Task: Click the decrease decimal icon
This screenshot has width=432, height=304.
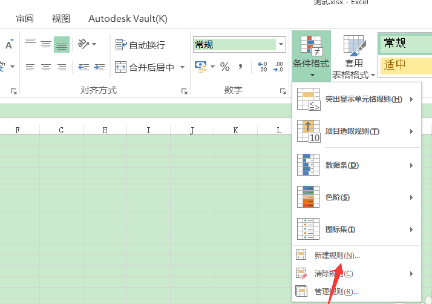Action: tap(278, 67)
